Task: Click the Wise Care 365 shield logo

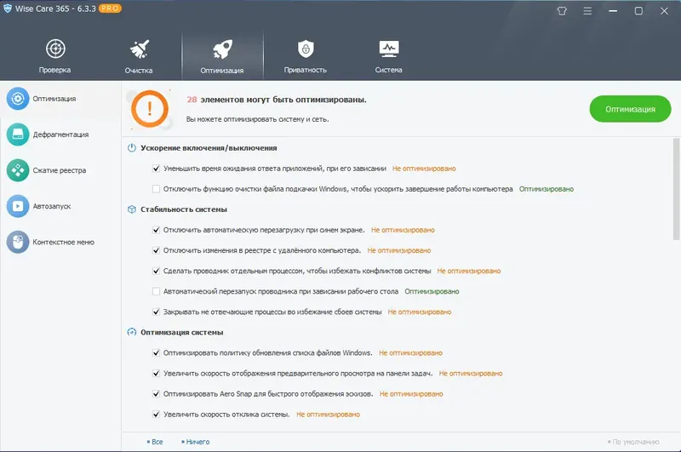Action: [x=8, y=9]
